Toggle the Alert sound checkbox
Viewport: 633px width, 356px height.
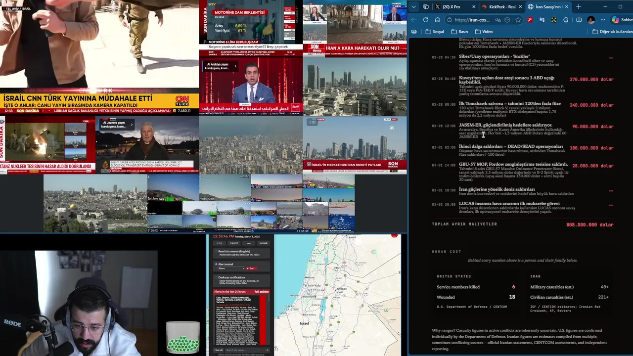(216, 264)
